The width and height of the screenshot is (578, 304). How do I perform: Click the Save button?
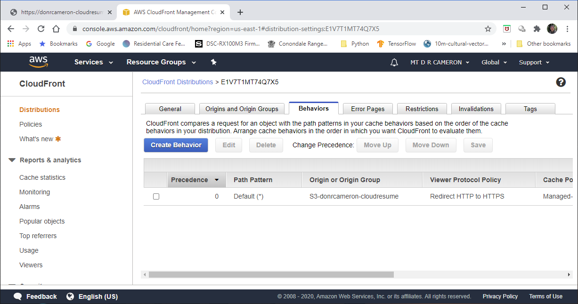[x=478, y=145]
